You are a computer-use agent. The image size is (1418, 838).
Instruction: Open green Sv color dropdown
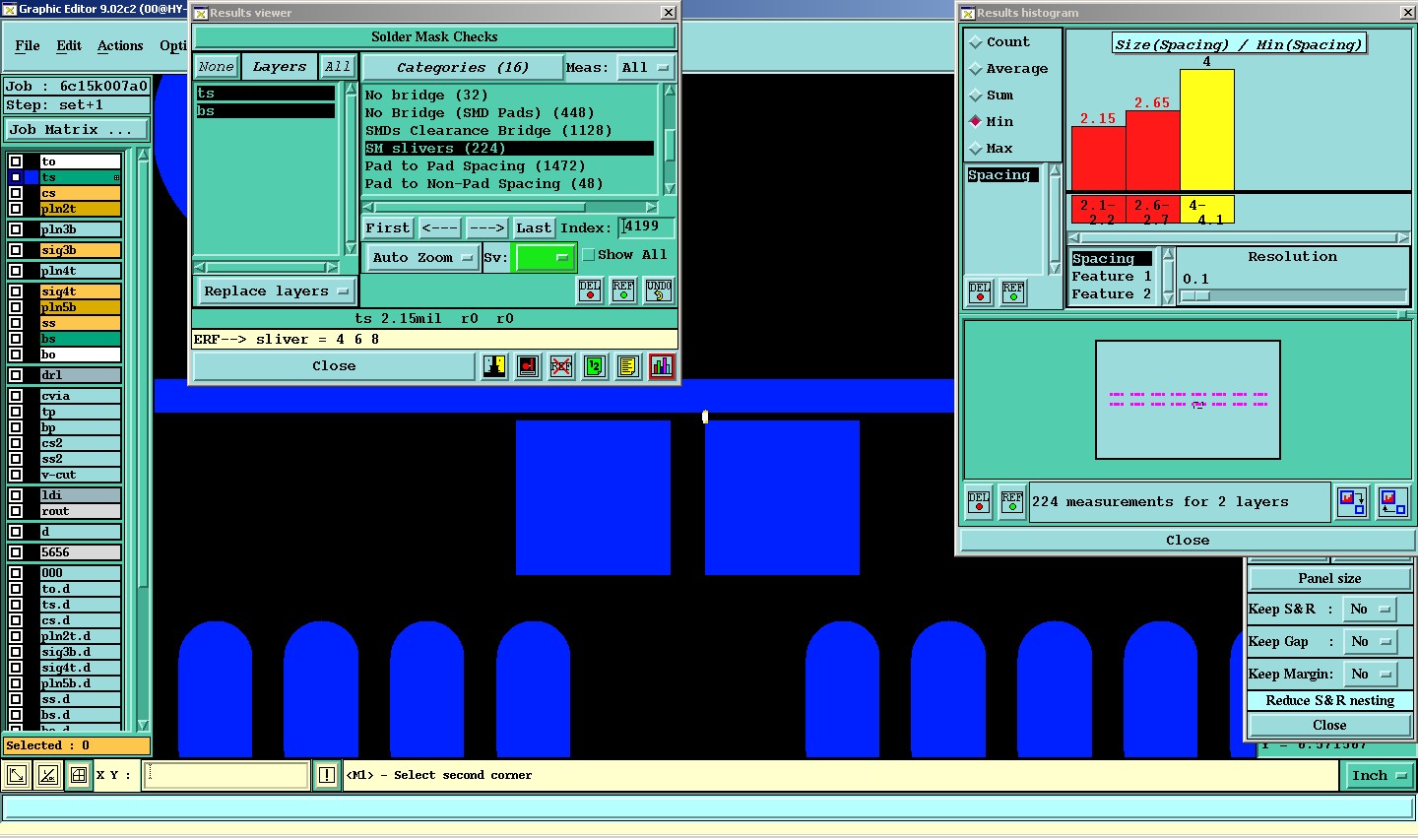(x=544, y=258)
